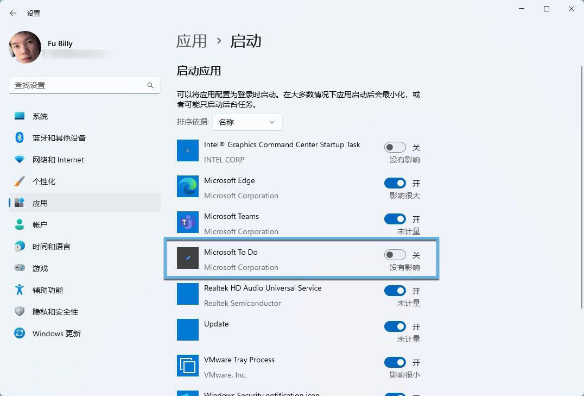584x396 pixels.
Task: Click the back arrow in Settings
Action: (x=13, y=13)
